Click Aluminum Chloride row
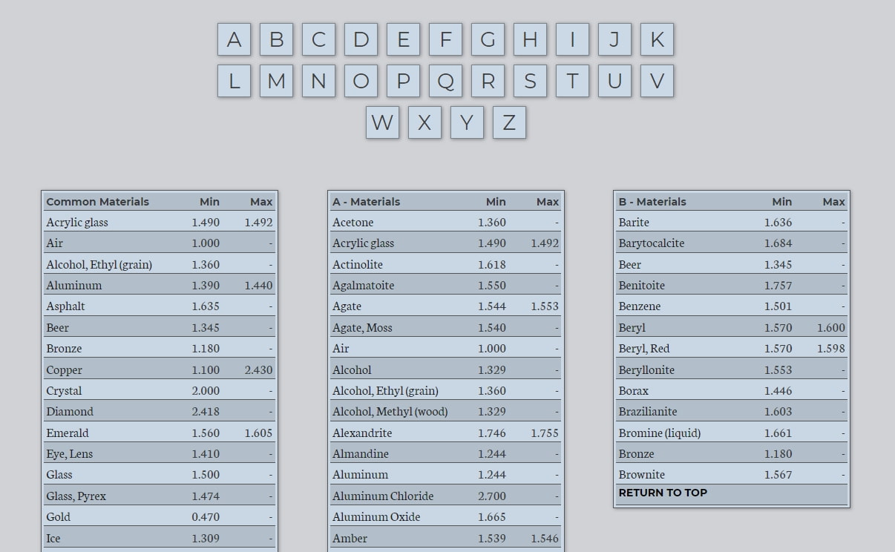The image size is (895, 552). pos(446,496)
